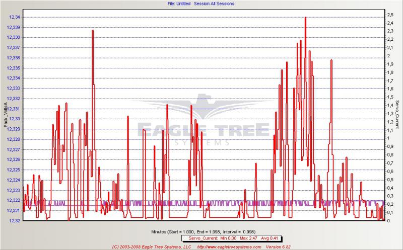Click the 12,32 bottom left axis value
This screenshot has height=250, width=403.
pyautogui.click(x=14, y=221)
